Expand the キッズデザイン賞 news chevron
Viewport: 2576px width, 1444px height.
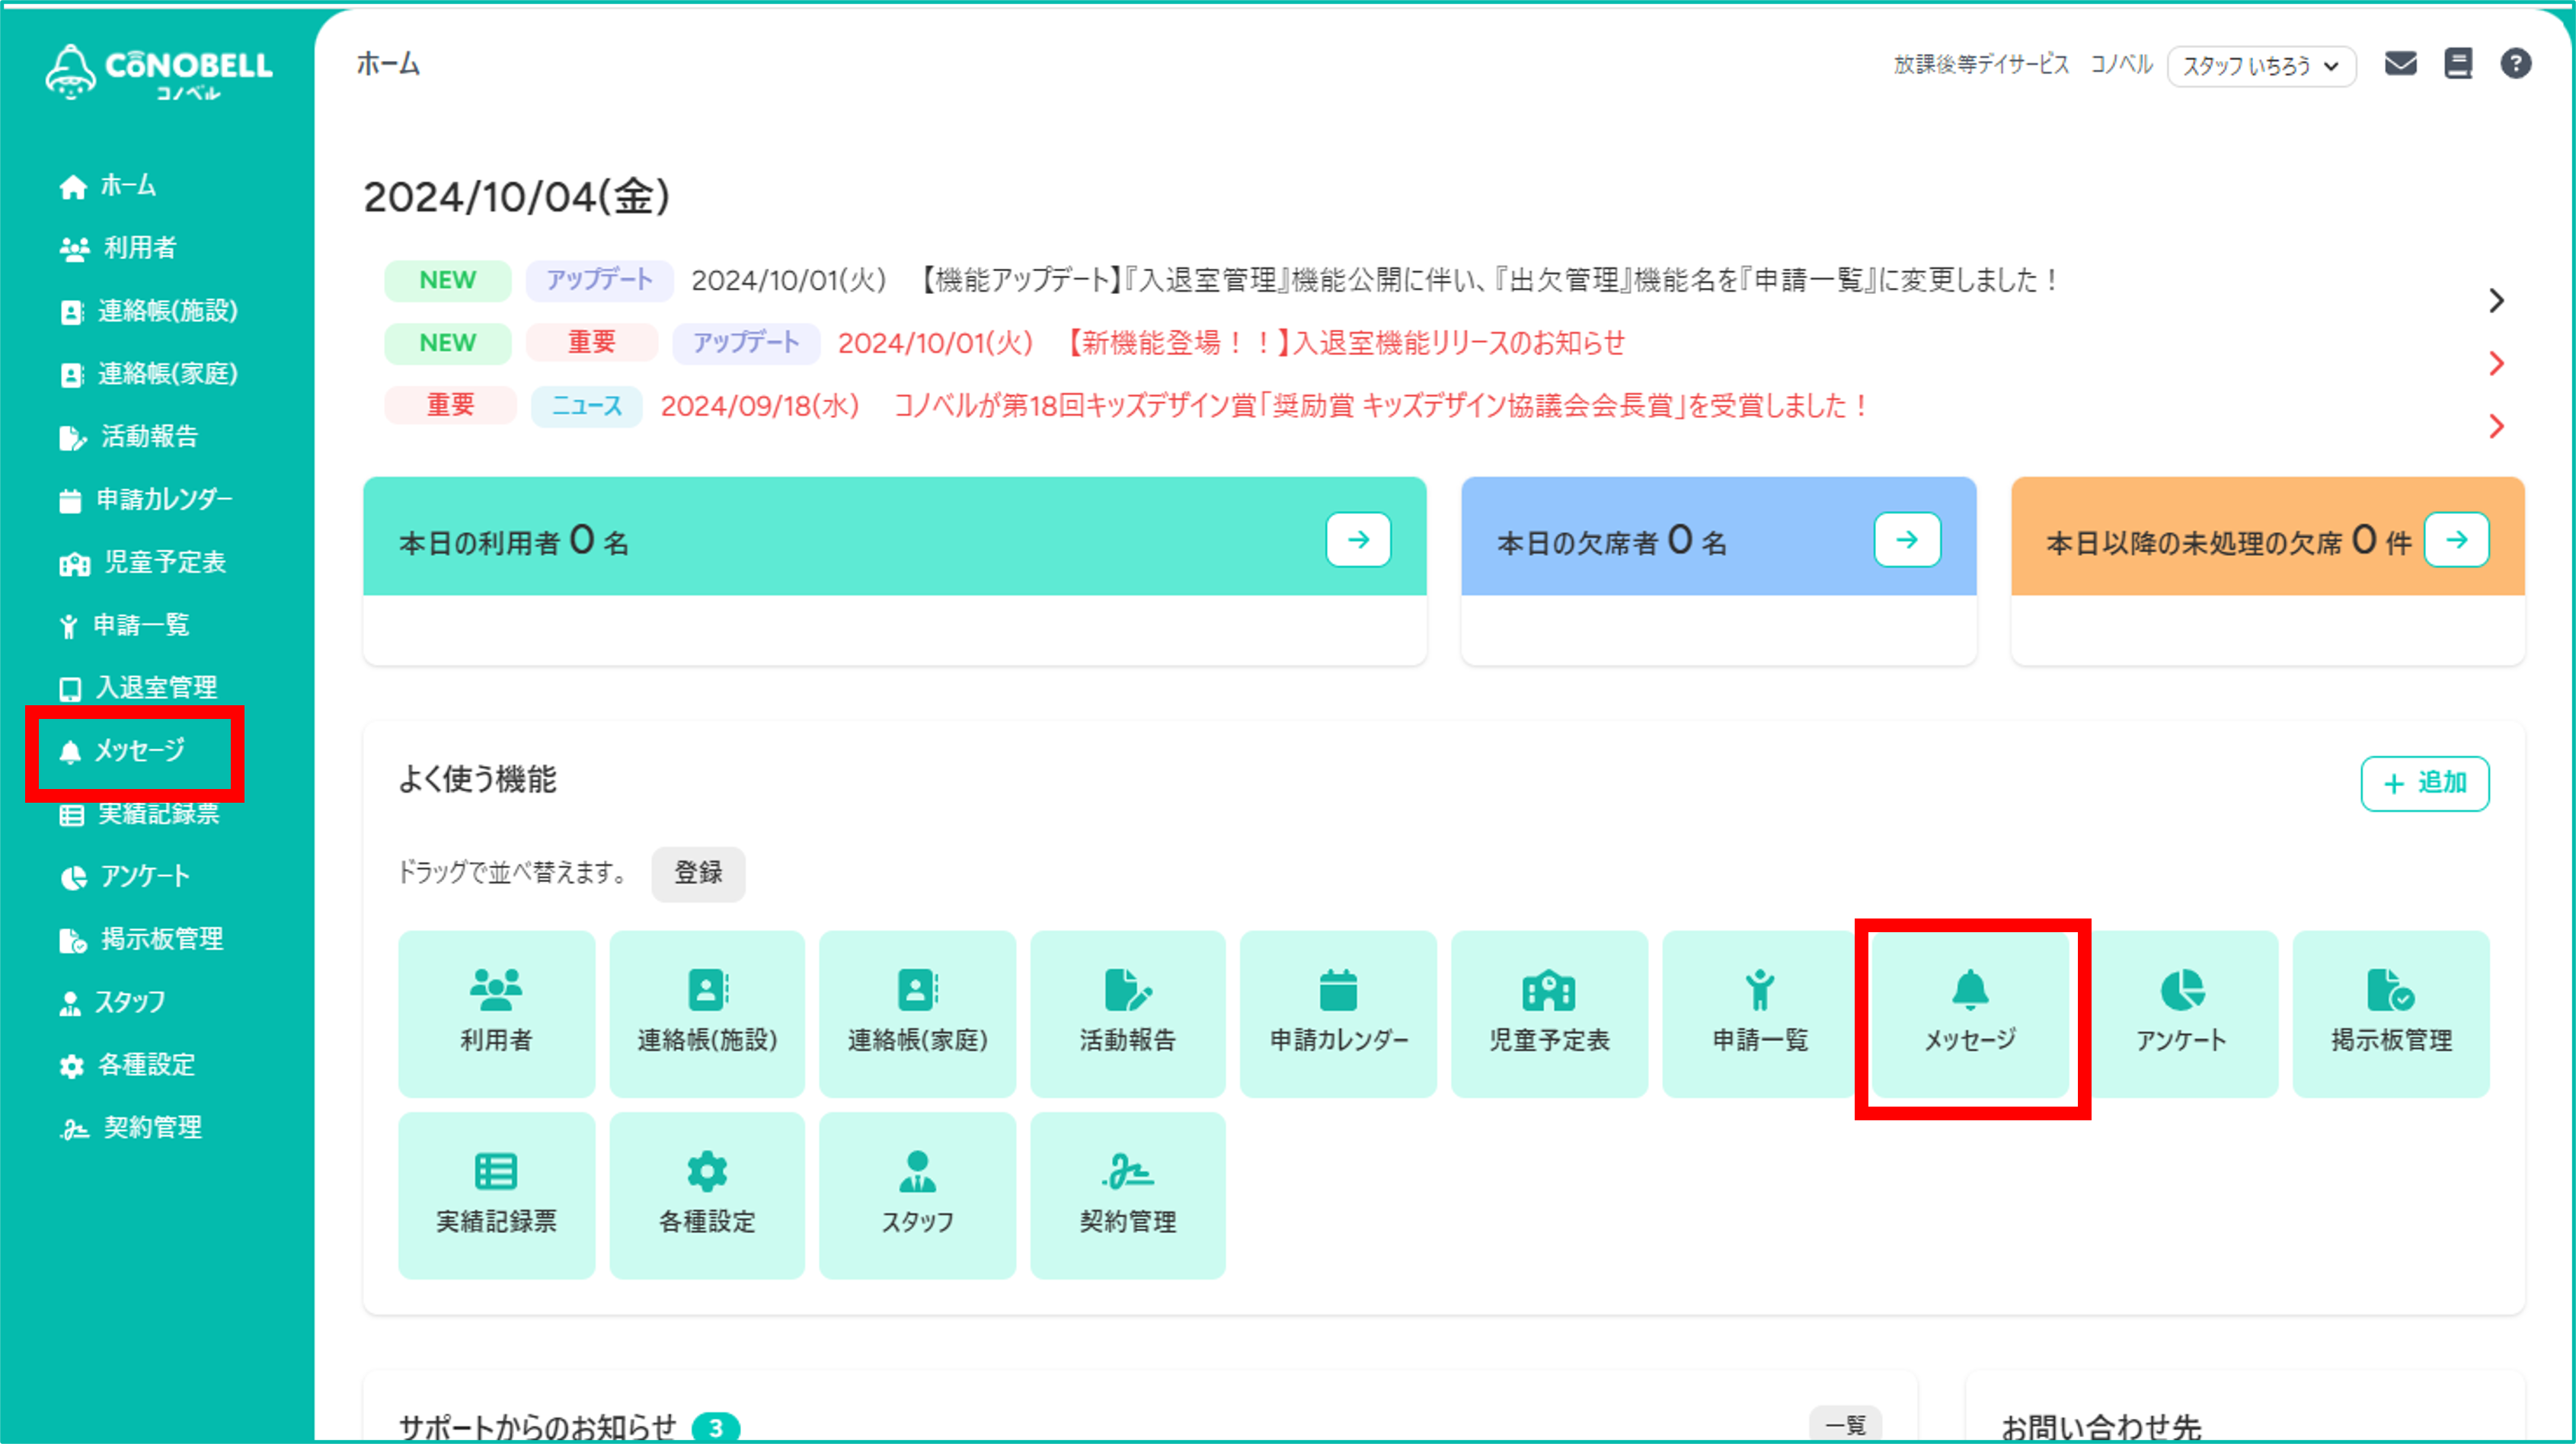point(2496,427)
